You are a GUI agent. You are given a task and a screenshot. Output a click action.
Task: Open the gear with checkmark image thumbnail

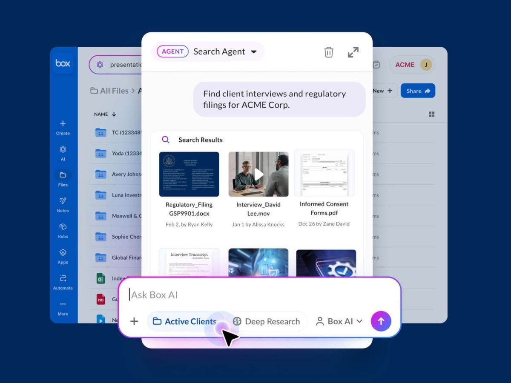pos(326,263)
